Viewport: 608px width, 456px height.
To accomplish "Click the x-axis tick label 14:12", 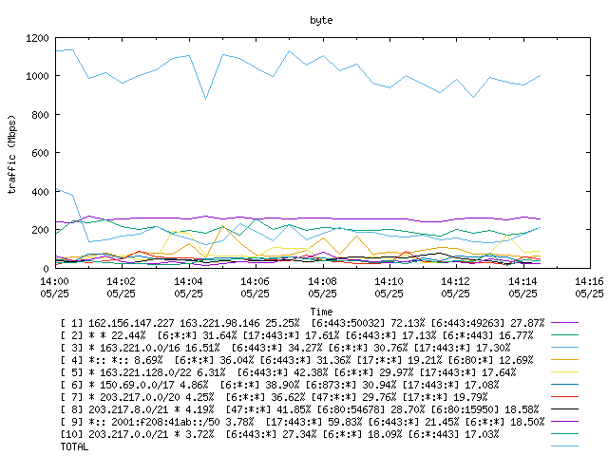I will [x=455, y=281].
